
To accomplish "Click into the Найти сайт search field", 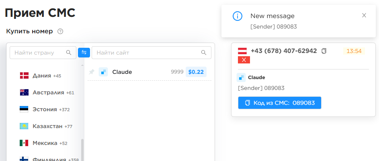I will (x=151, y=53).
